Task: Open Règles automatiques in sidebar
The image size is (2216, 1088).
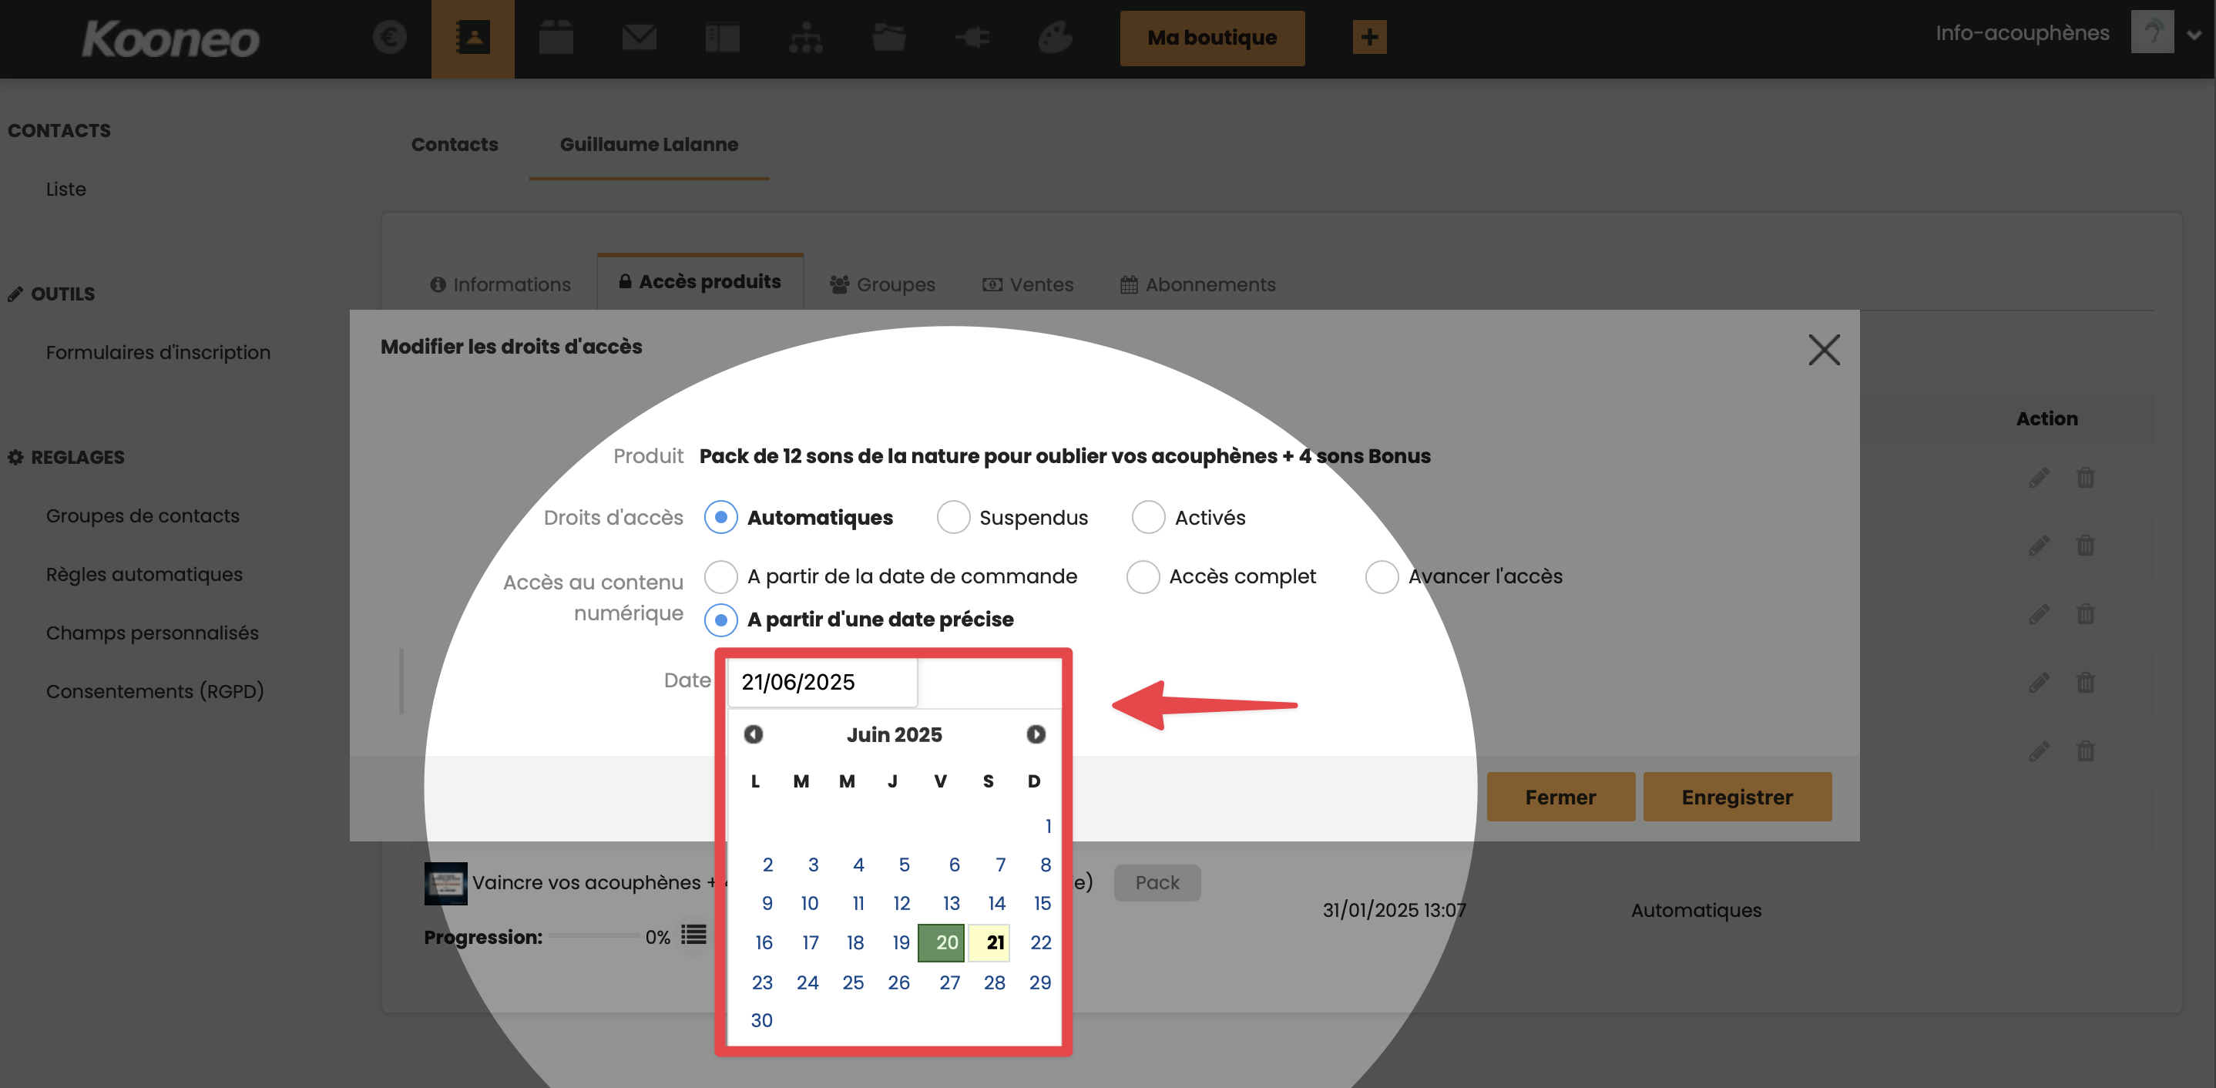Action: [145, 575]
